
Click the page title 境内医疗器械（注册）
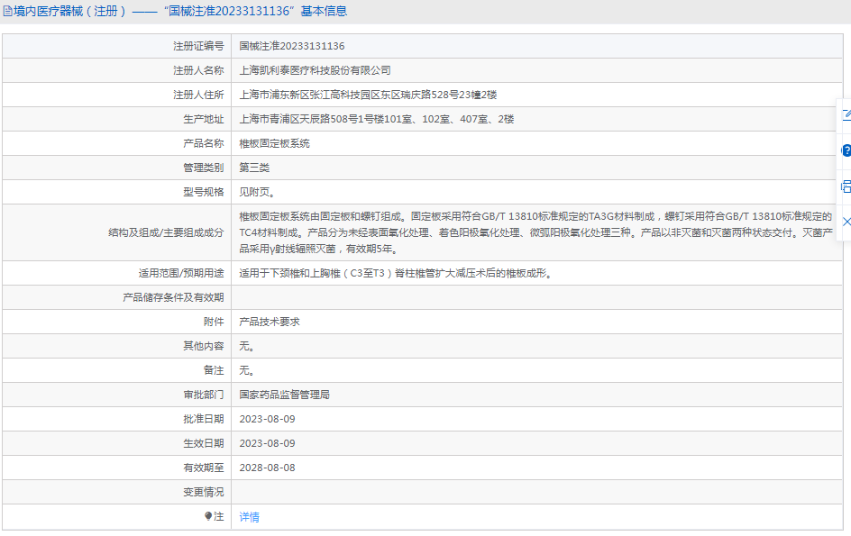tap(69, 11)
